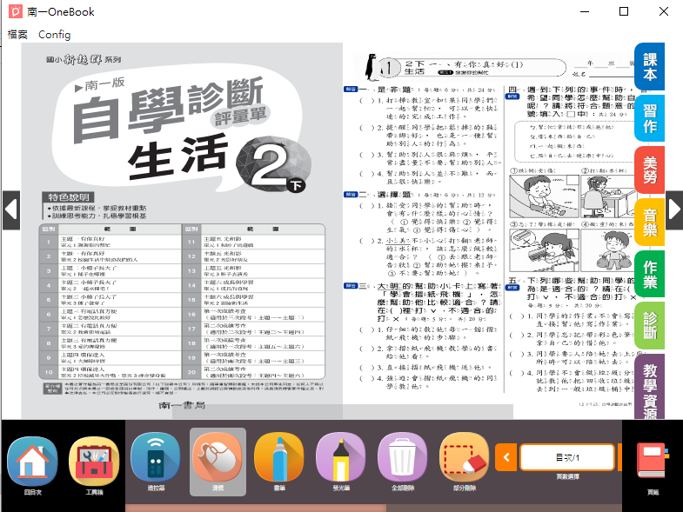Switch to the 習作 side tab
The image size is (683, 512).
(650, 119)
